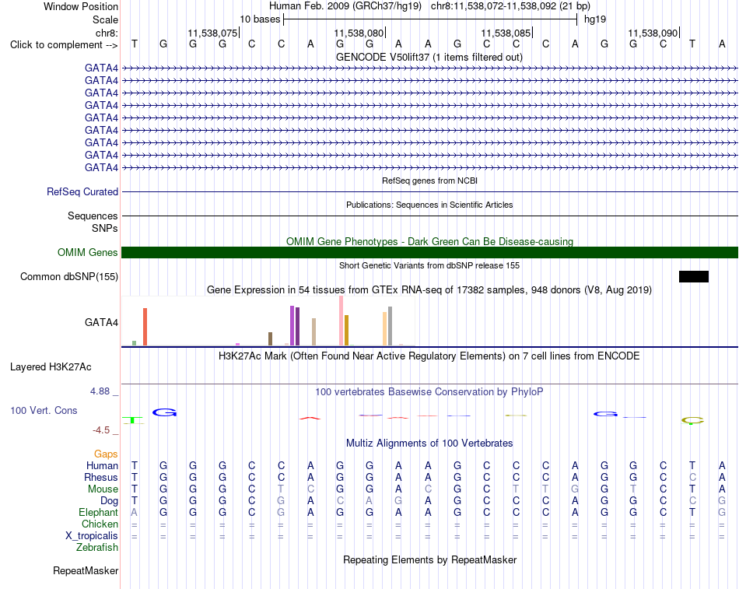Click the large blue G in PhyloP logo
This screenshot has width=739, height=589.
tap(164, 412)
